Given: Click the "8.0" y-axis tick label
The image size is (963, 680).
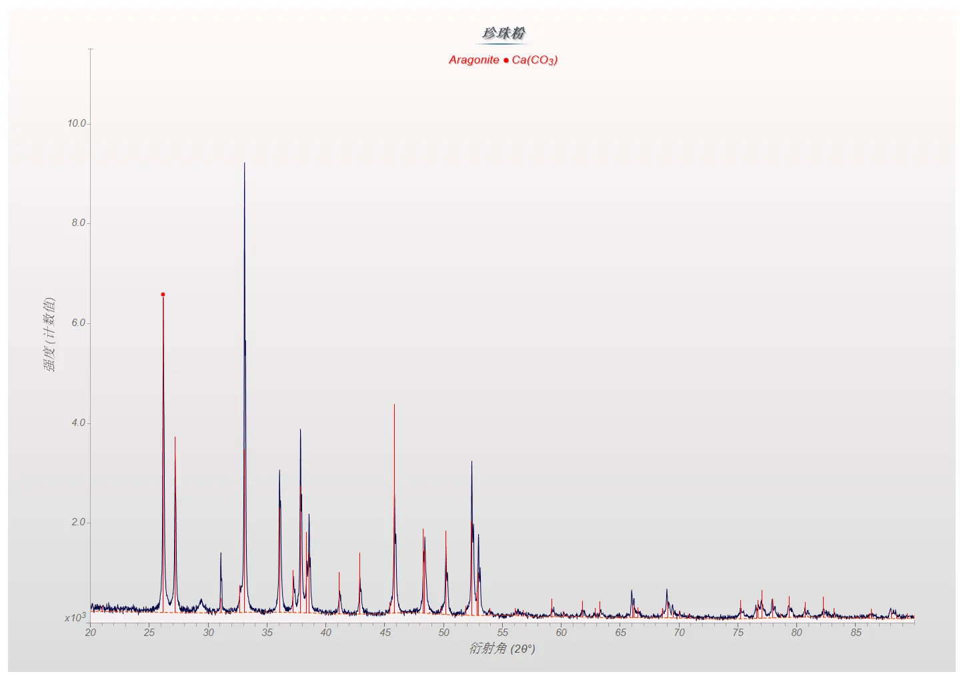Looking at the screenshot, I should tap(79, 223).
